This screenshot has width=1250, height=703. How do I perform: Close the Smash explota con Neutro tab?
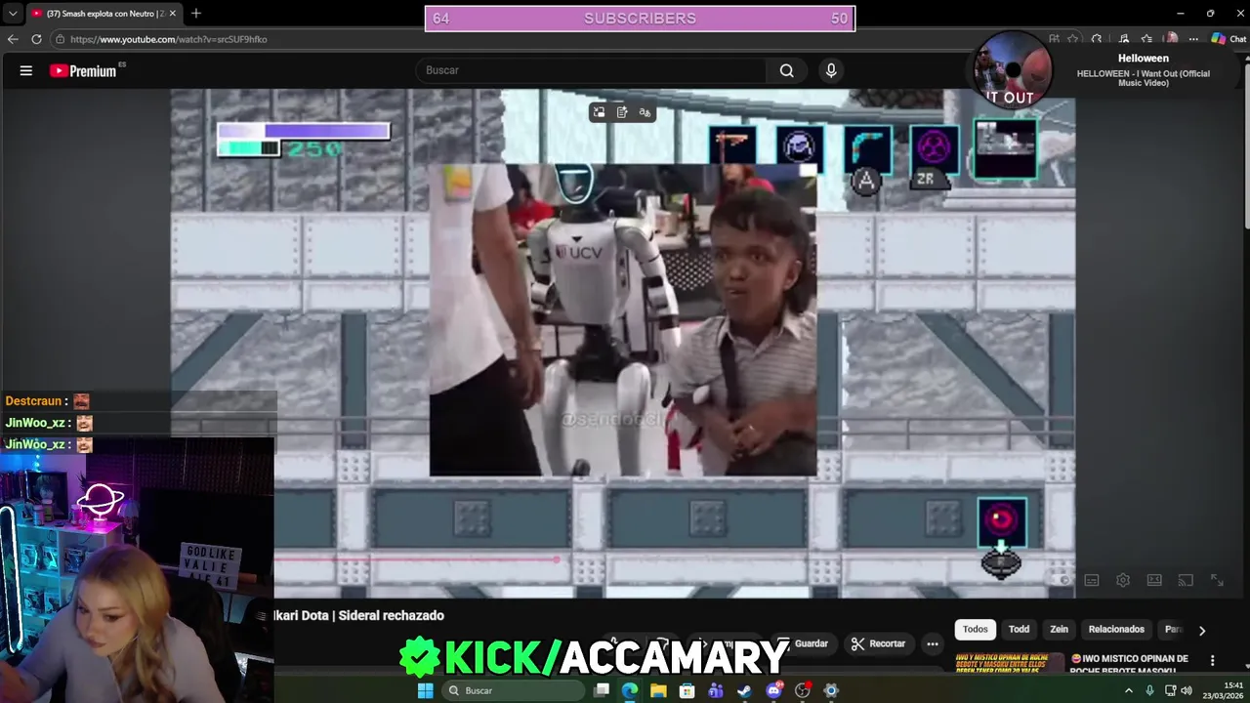pyautogui.click(x=173, y=14)
